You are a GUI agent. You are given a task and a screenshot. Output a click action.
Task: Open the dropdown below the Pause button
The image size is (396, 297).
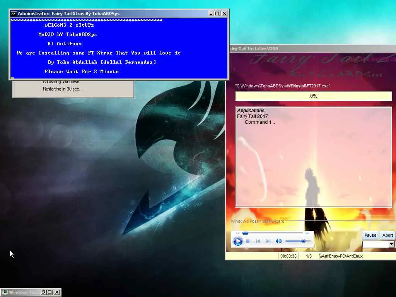391,244
